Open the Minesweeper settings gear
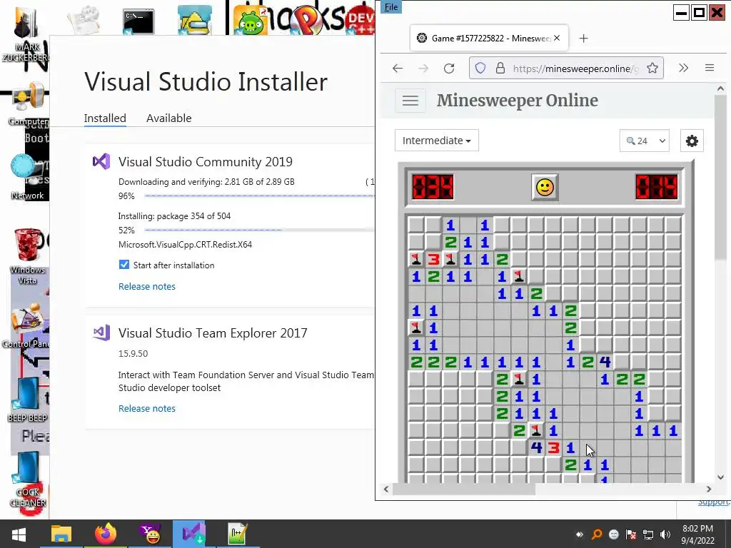This screenshot has width=731, height=548. (x=692, y=141)
